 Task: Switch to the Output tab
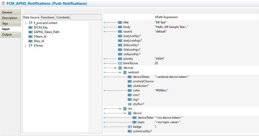click(10, 35)
